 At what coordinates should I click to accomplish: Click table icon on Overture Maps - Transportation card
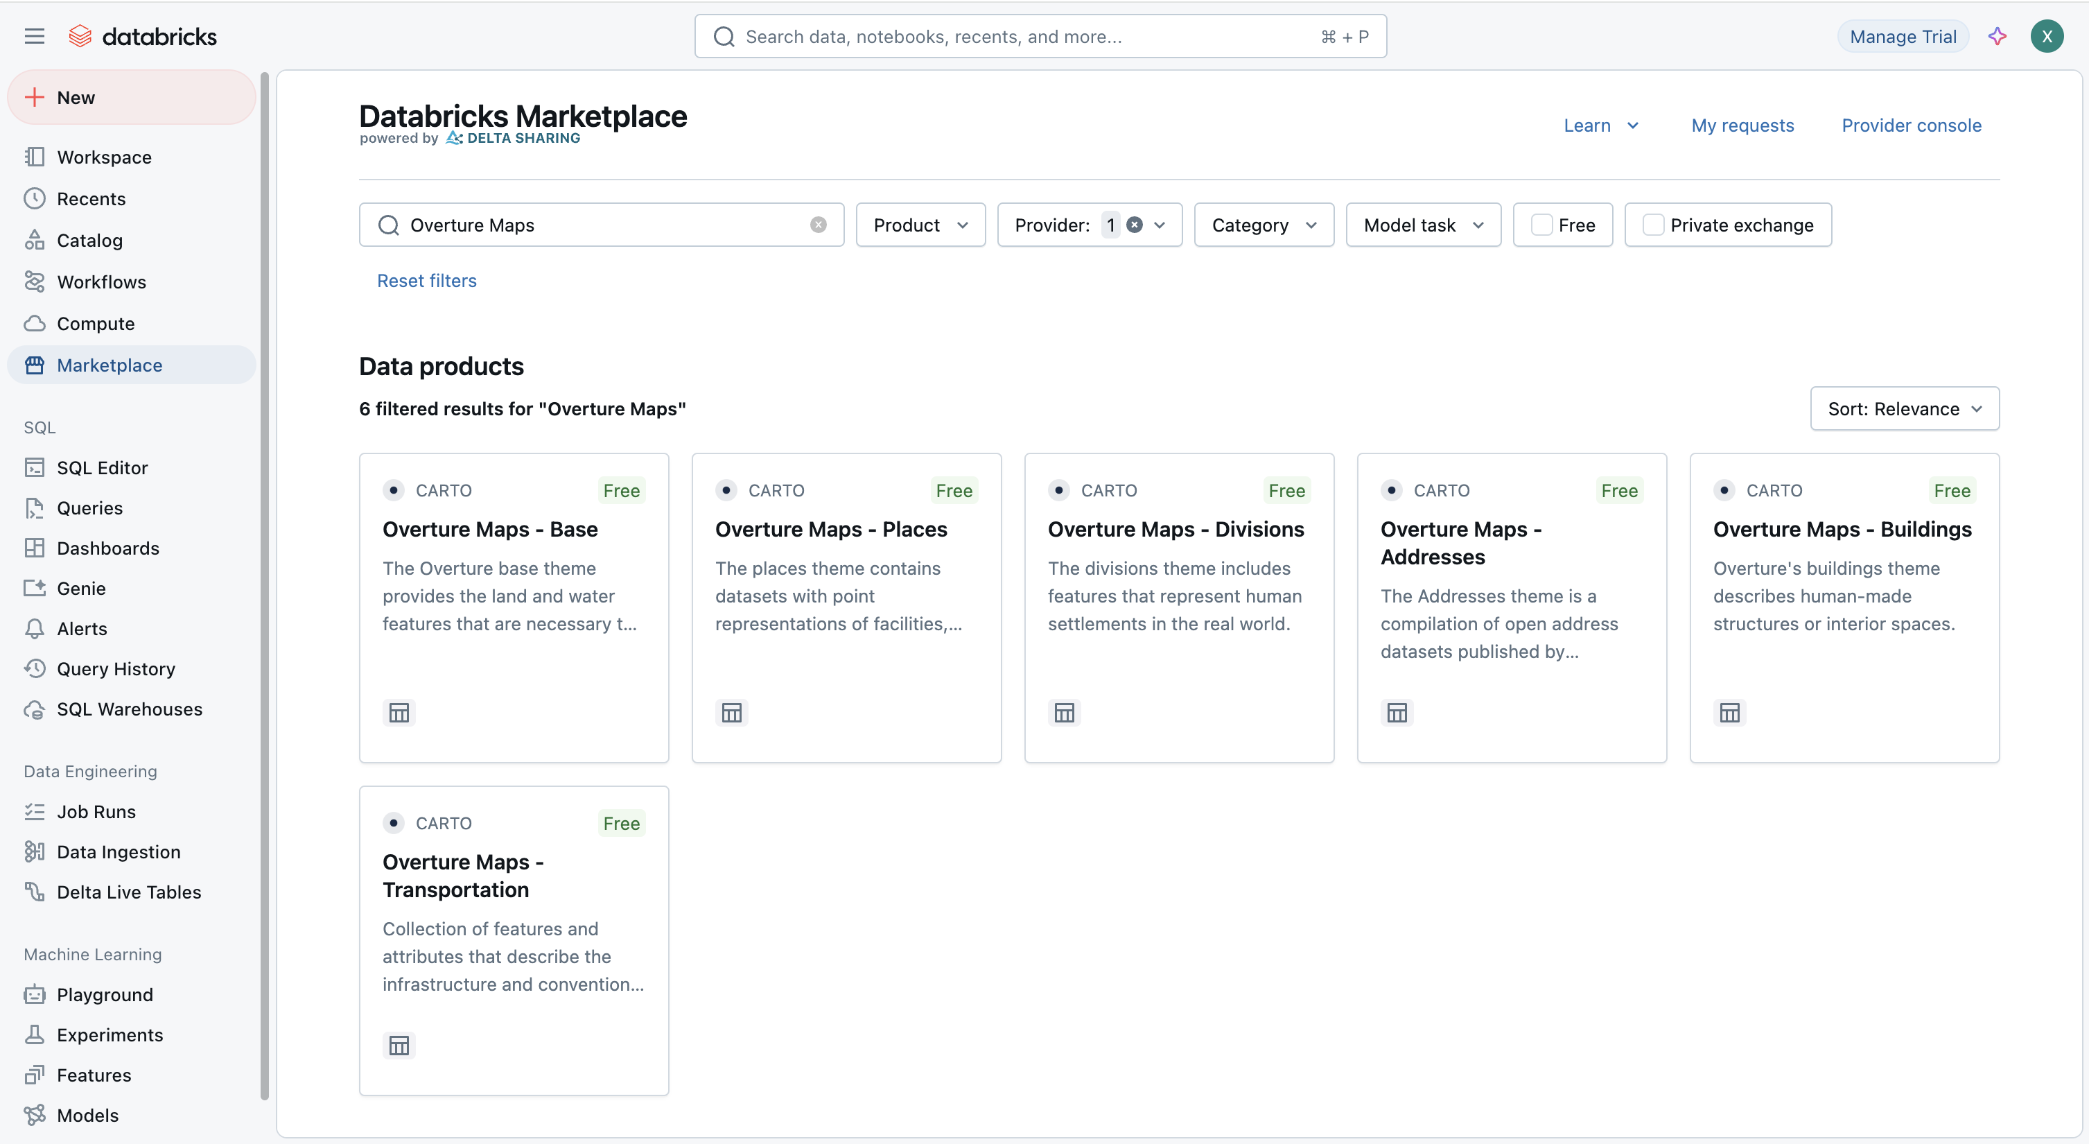point(399,1045)
